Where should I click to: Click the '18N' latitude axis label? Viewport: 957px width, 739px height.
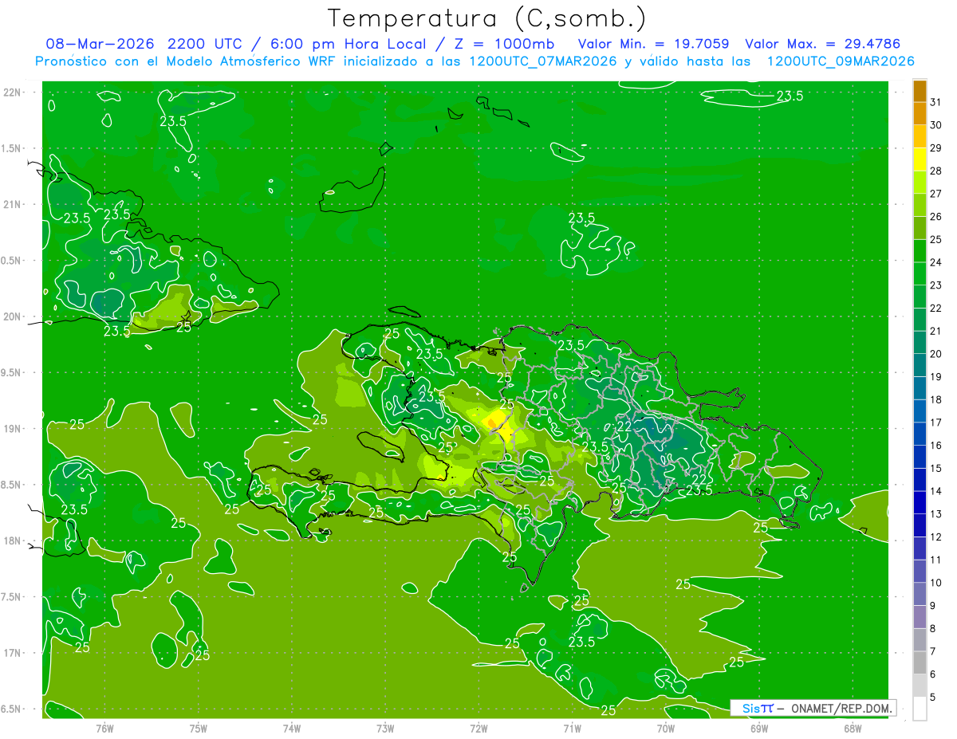pyautogui.click(x=14, y=540)
